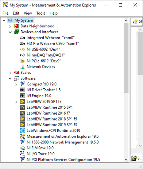Click the title bar application icon

(5, 5)
